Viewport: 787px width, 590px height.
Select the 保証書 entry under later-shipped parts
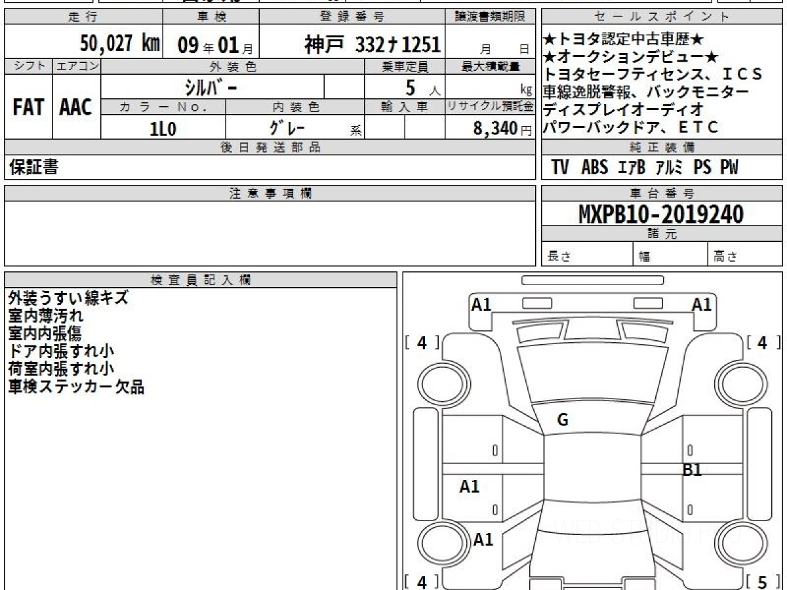click(x=33, y=167)
